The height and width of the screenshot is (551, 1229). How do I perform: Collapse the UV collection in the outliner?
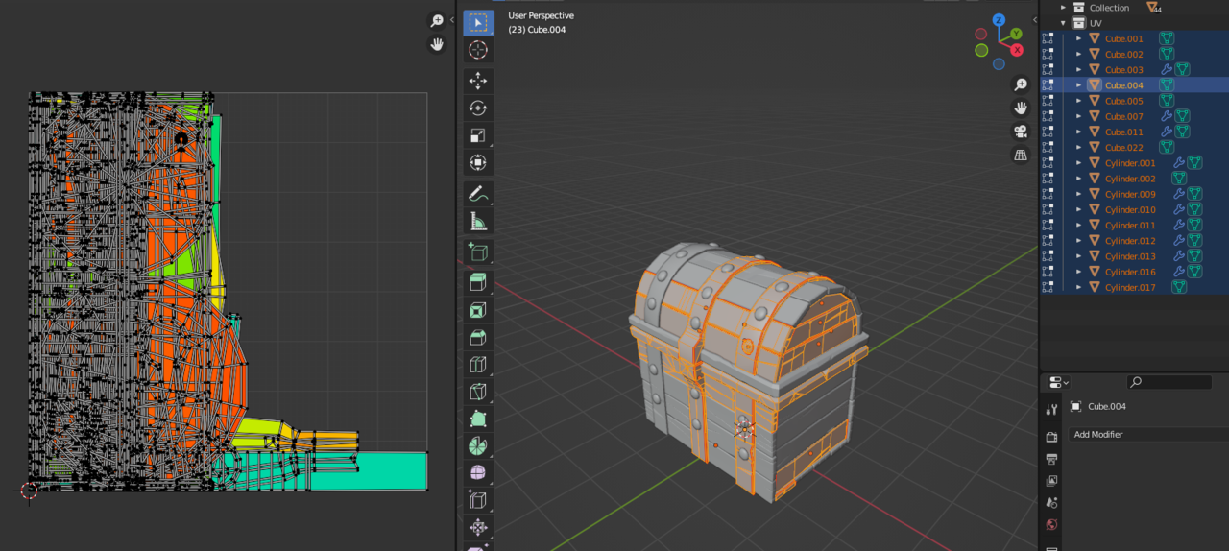[x=1063, y=23]
